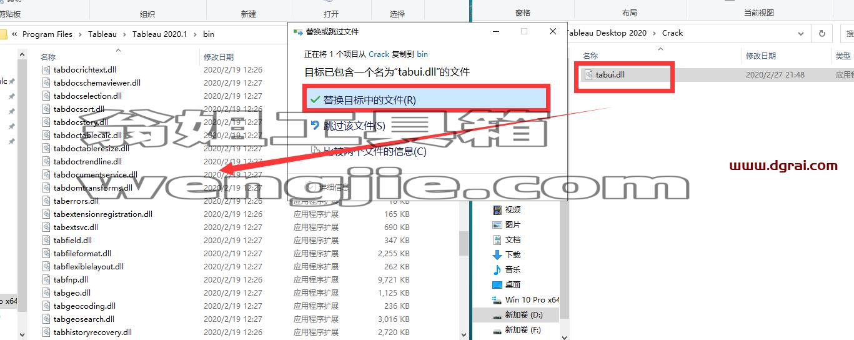The width and height of the screenshot is (854, 340).
Task: Select taberrors.dll file
Action: pos(76,201)
